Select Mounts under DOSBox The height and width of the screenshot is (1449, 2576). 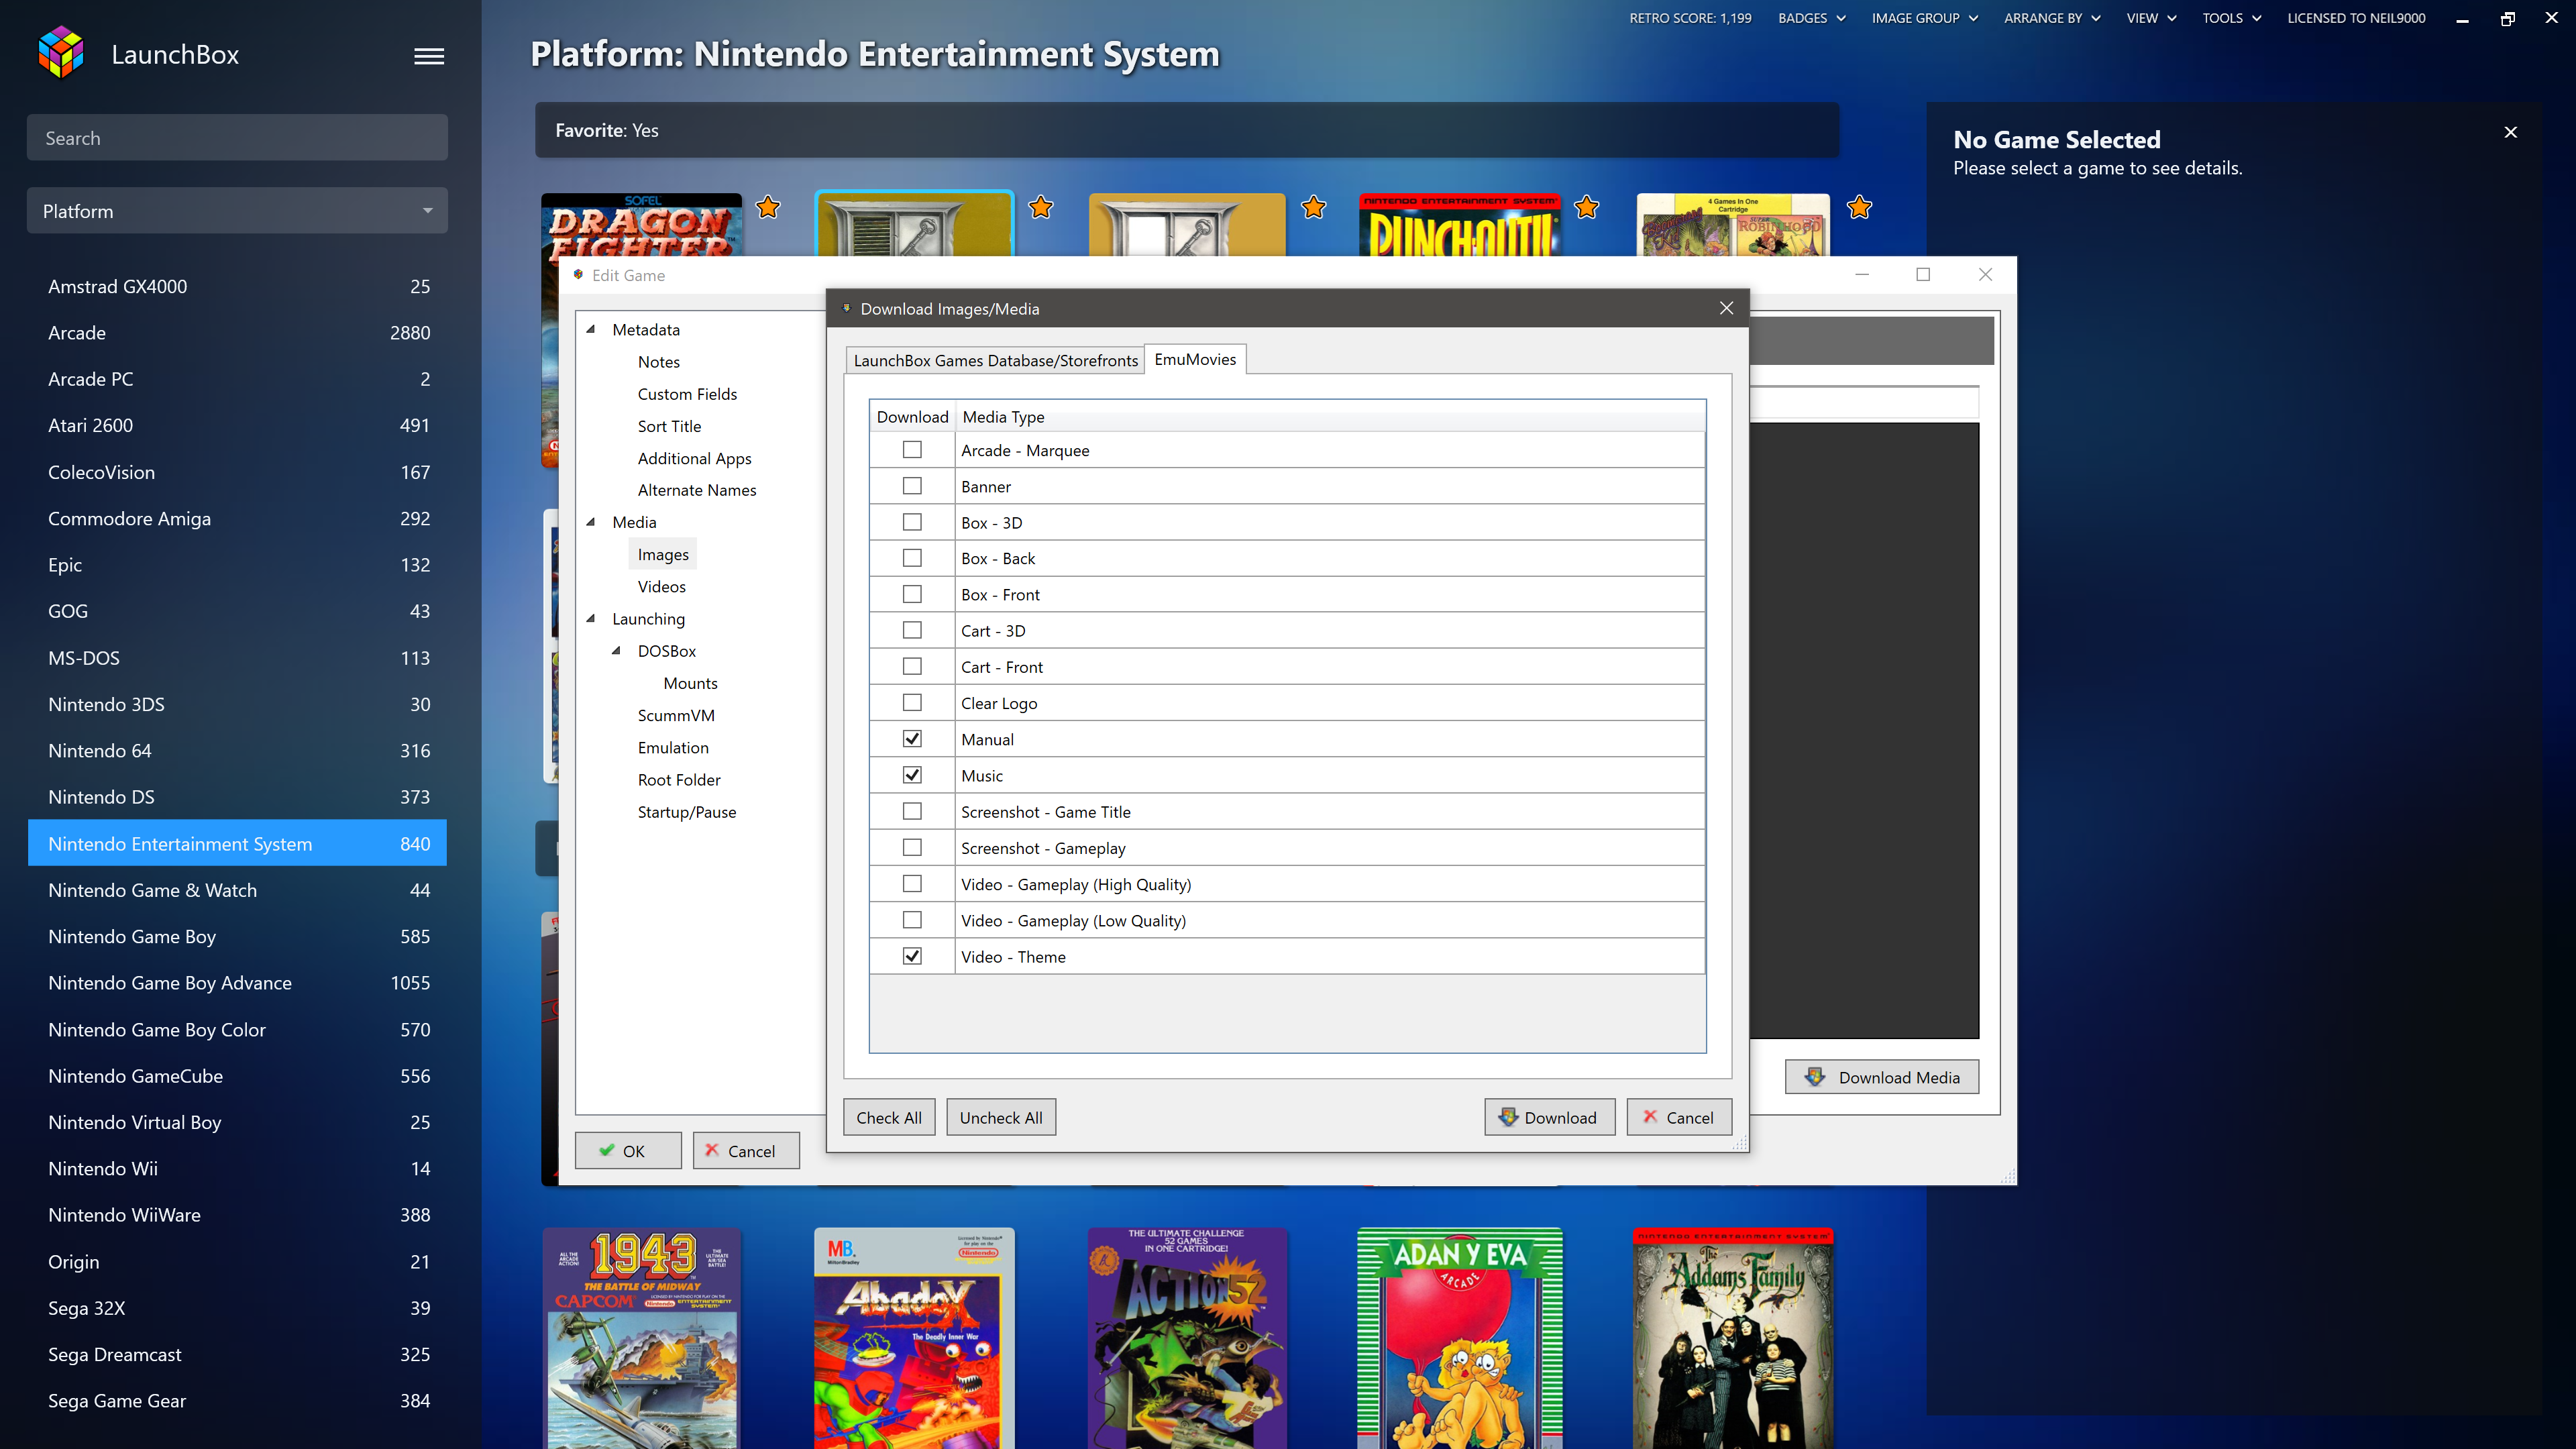pos(690,683)
